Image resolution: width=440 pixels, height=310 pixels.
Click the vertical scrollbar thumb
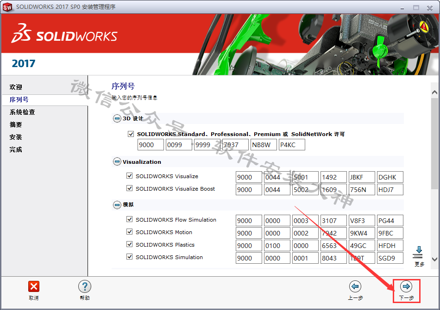coord(434,143)
